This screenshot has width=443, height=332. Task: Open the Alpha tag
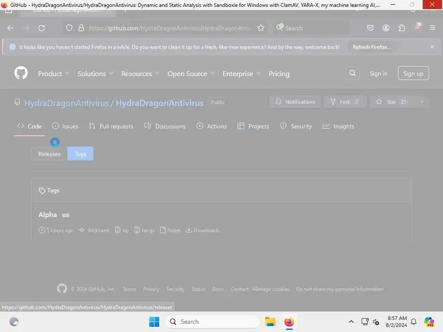(48, 215)
